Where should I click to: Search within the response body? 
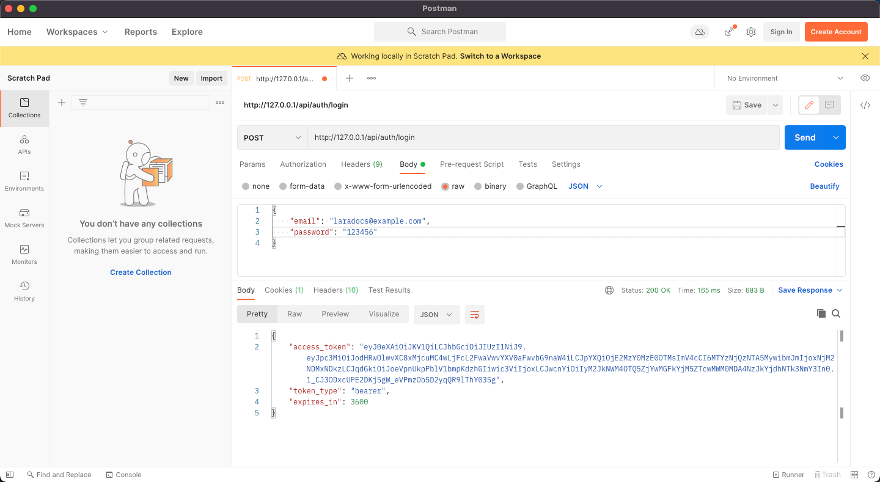tap(836, 313)
